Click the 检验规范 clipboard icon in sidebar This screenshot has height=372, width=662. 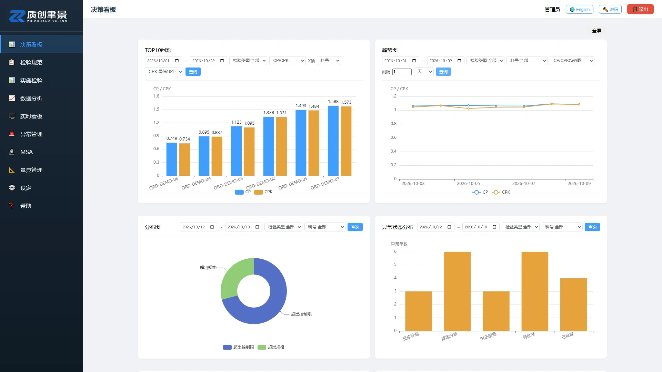(x=12, y=62)
